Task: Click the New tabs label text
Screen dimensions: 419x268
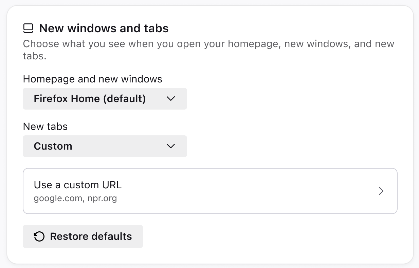Action: pos(45,126)
